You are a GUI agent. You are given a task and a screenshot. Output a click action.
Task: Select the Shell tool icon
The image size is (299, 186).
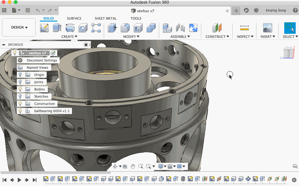point(138,28)
